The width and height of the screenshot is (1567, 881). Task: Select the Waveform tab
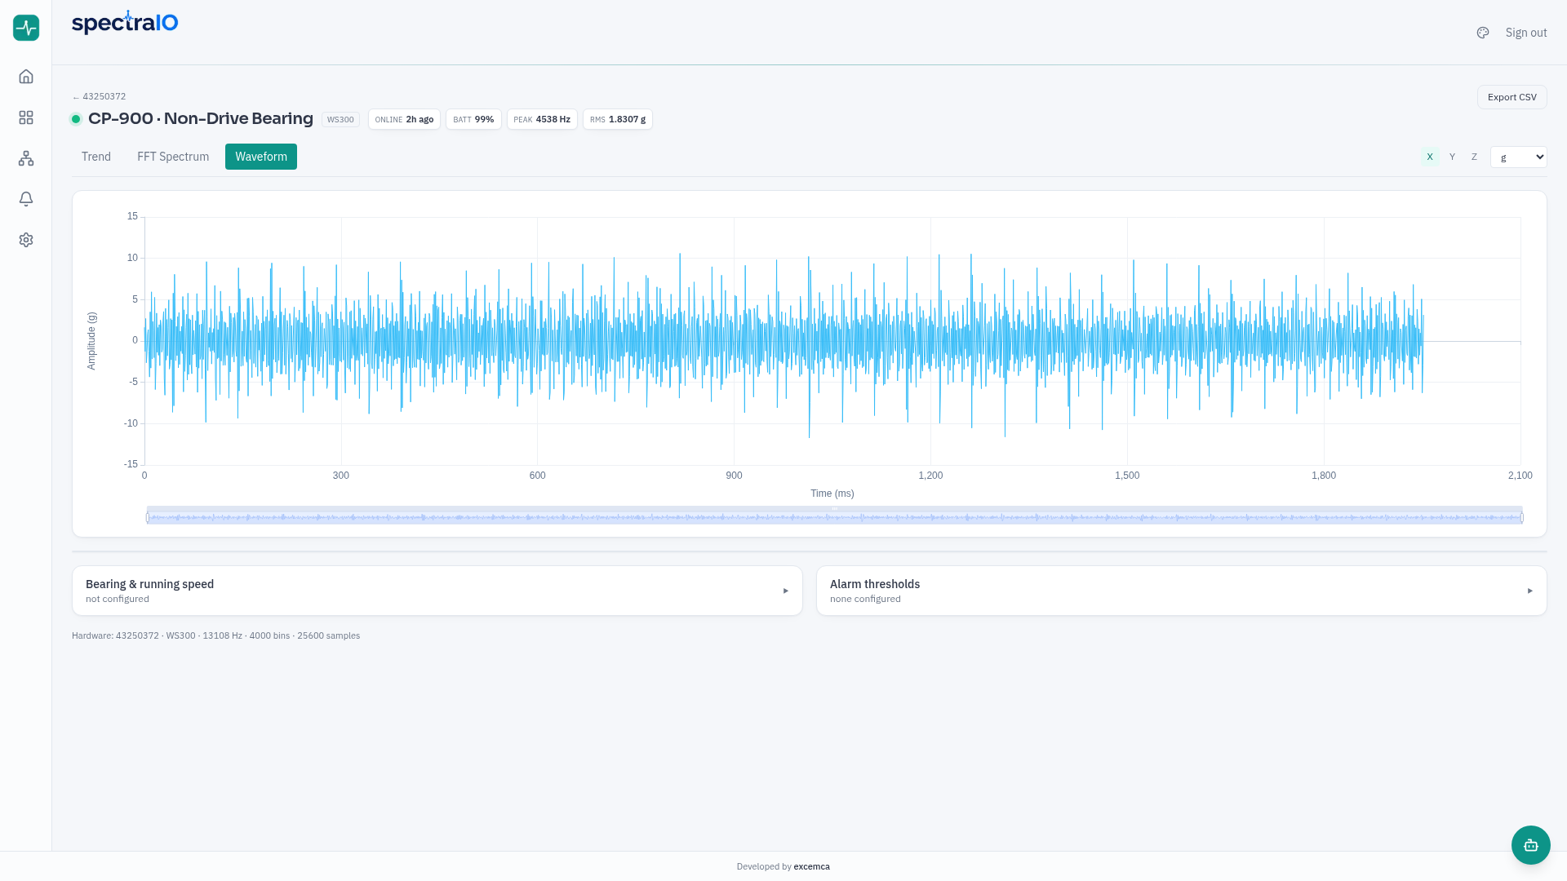261,157
